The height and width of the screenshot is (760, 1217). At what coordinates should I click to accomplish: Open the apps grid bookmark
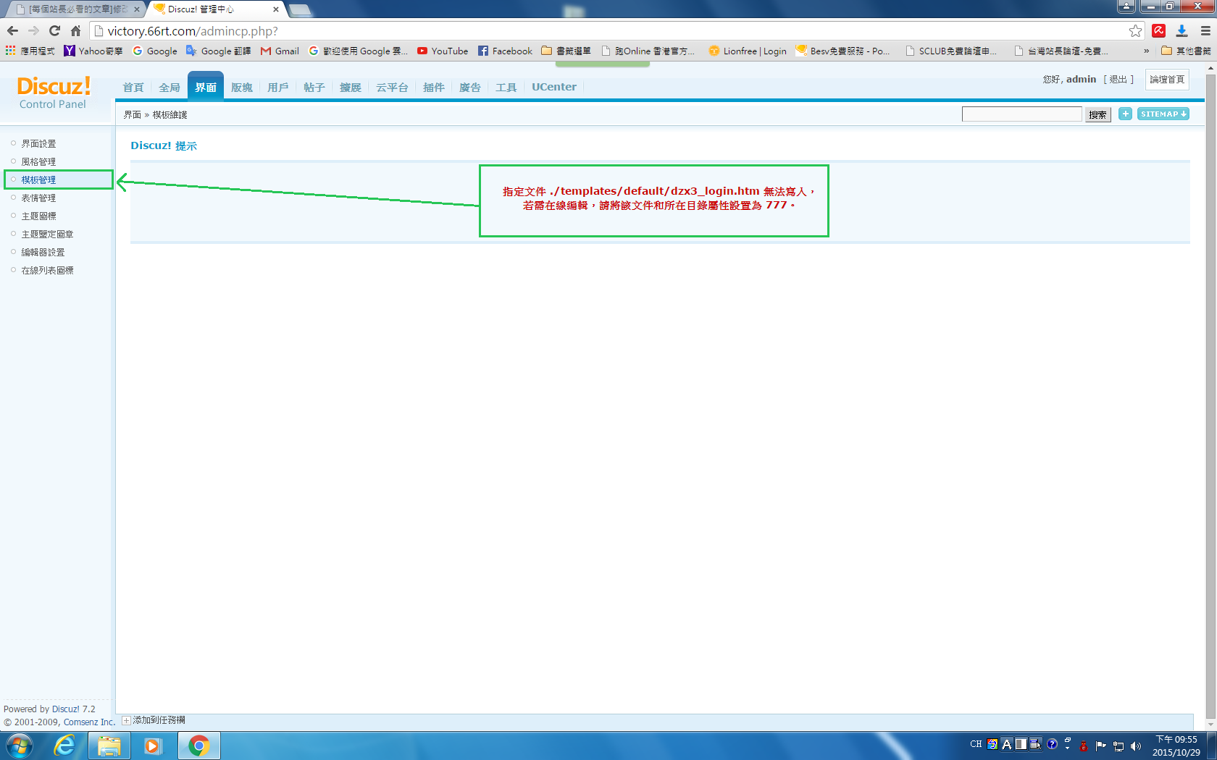point(30,51)
